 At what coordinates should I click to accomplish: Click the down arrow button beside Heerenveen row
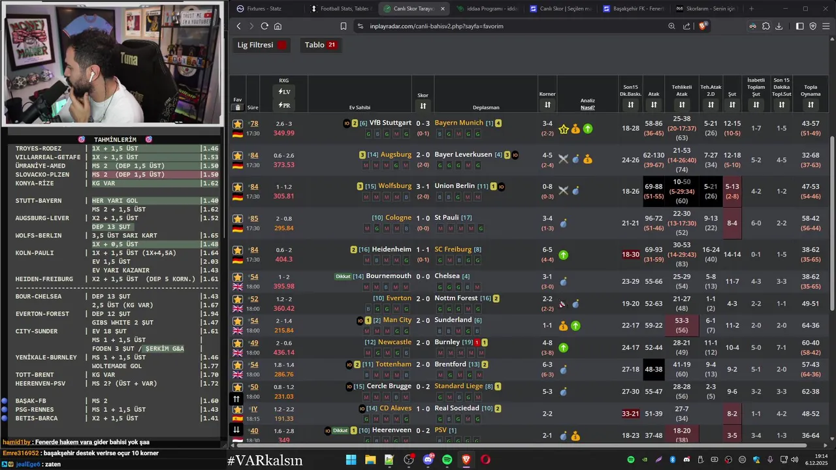pyautogui.click(x=236, y=430)
